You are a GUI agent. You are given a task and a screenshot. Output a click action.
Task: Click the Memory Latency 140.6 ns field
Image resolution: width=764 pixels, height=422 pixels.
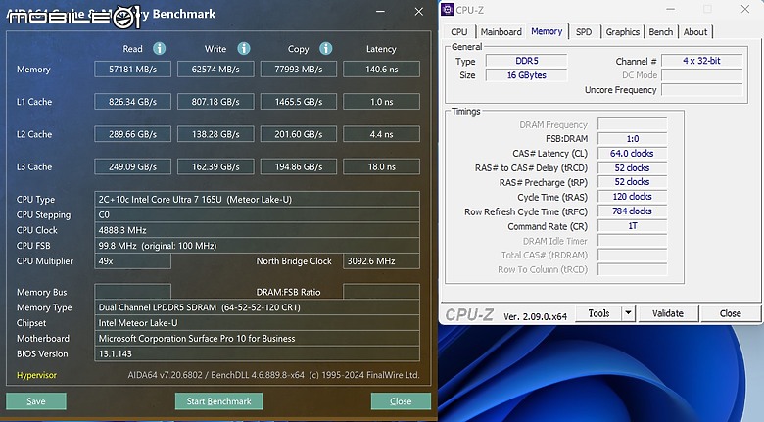point(382,70)
